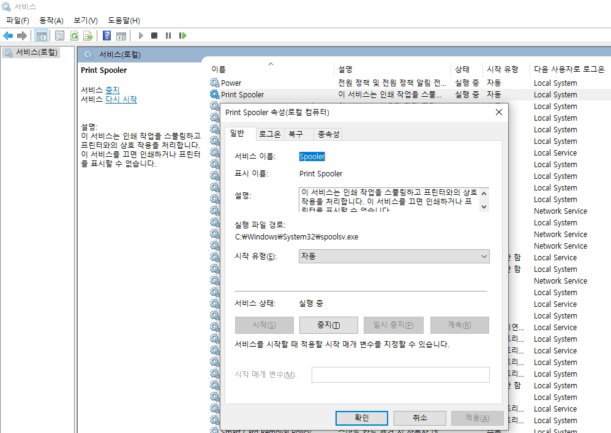Pause the service with the pause icon
Image resolution: width=611 pixels, height=433 pixels.
click(168, 36)
